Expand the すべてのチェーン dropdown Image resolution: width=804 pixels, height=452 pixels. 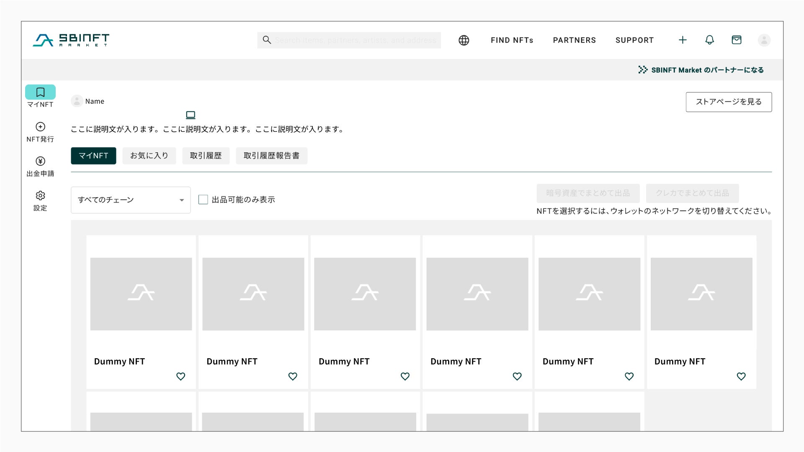[131, 200]
